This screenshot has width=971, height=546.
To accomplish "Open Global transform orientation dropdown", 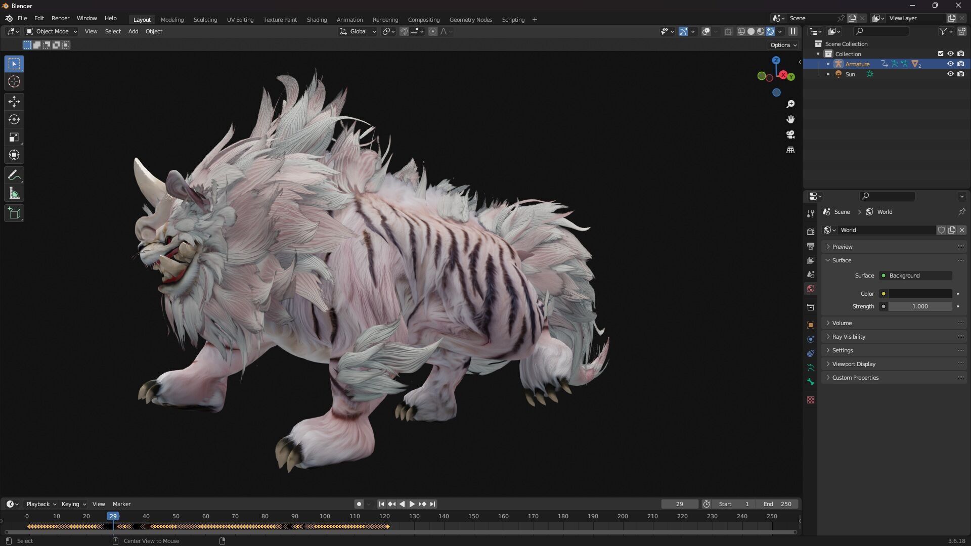I will (x=358, y=31).
